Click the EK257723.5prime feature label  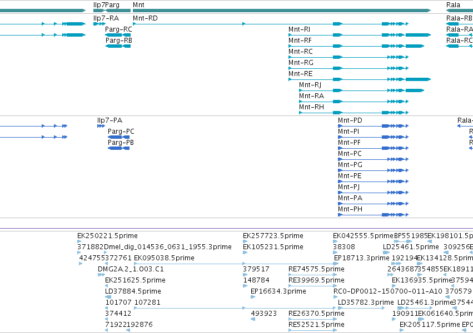point(273,236)
